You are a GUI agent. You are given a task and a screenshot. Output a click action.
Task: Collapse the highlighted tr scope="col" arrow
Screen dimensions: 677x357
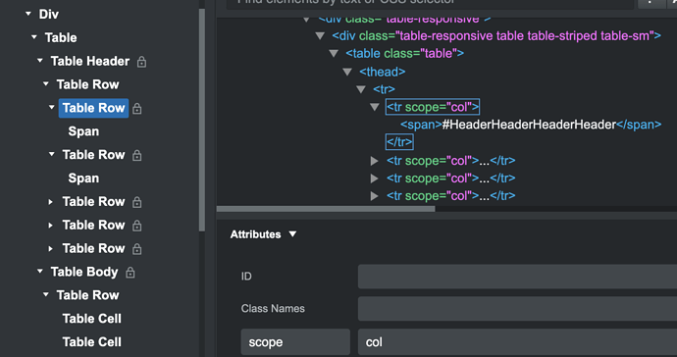(x=375, y=107)
